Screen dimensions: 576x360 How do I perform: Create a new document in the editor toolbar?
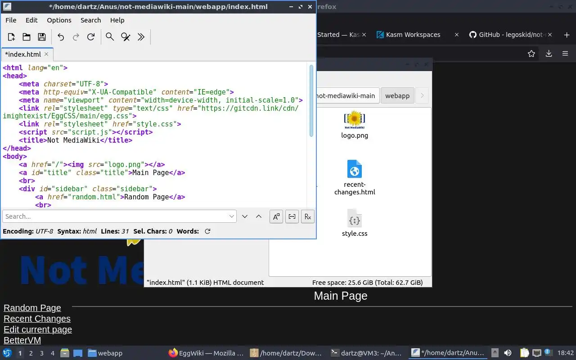[11, 37]
